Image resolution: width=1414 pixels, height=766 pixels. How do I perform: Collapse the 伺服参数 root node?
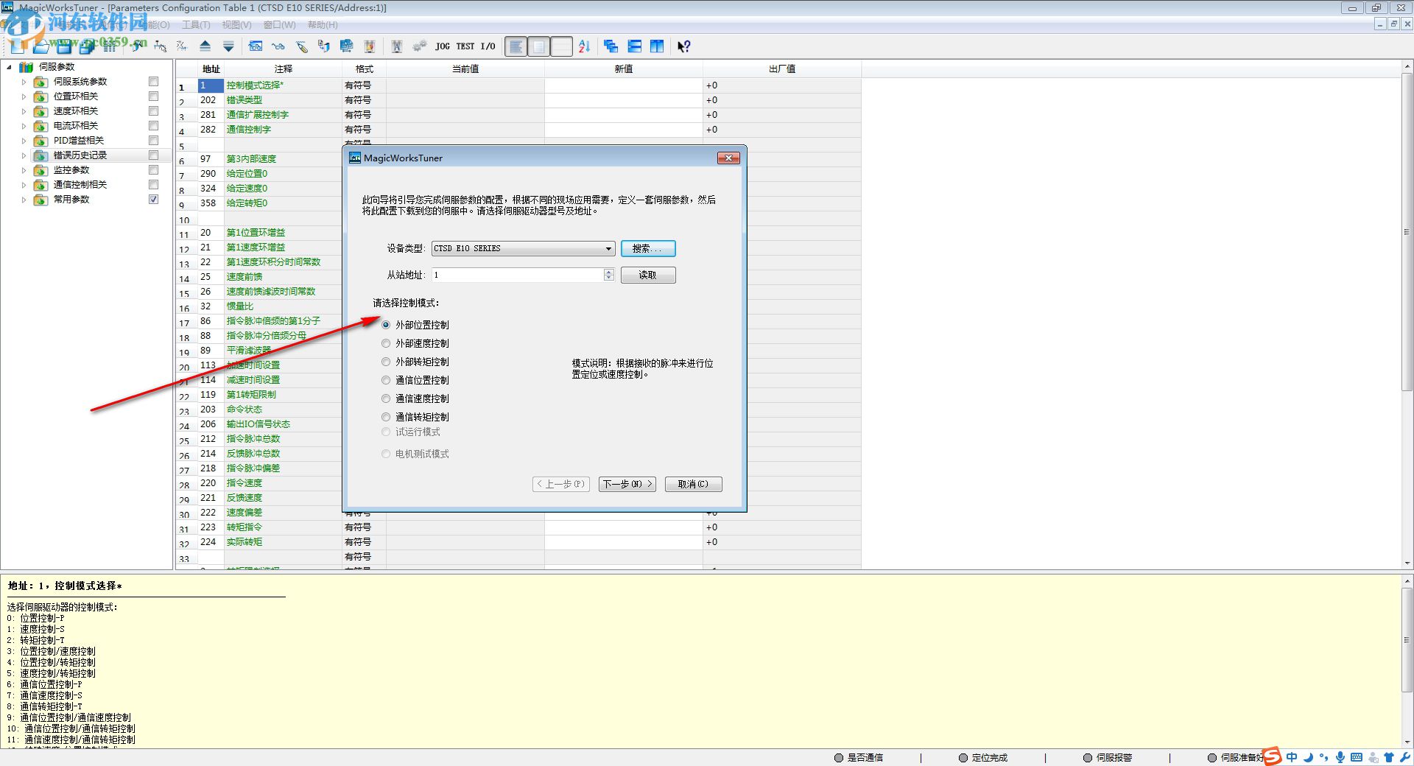coord(9,67)
